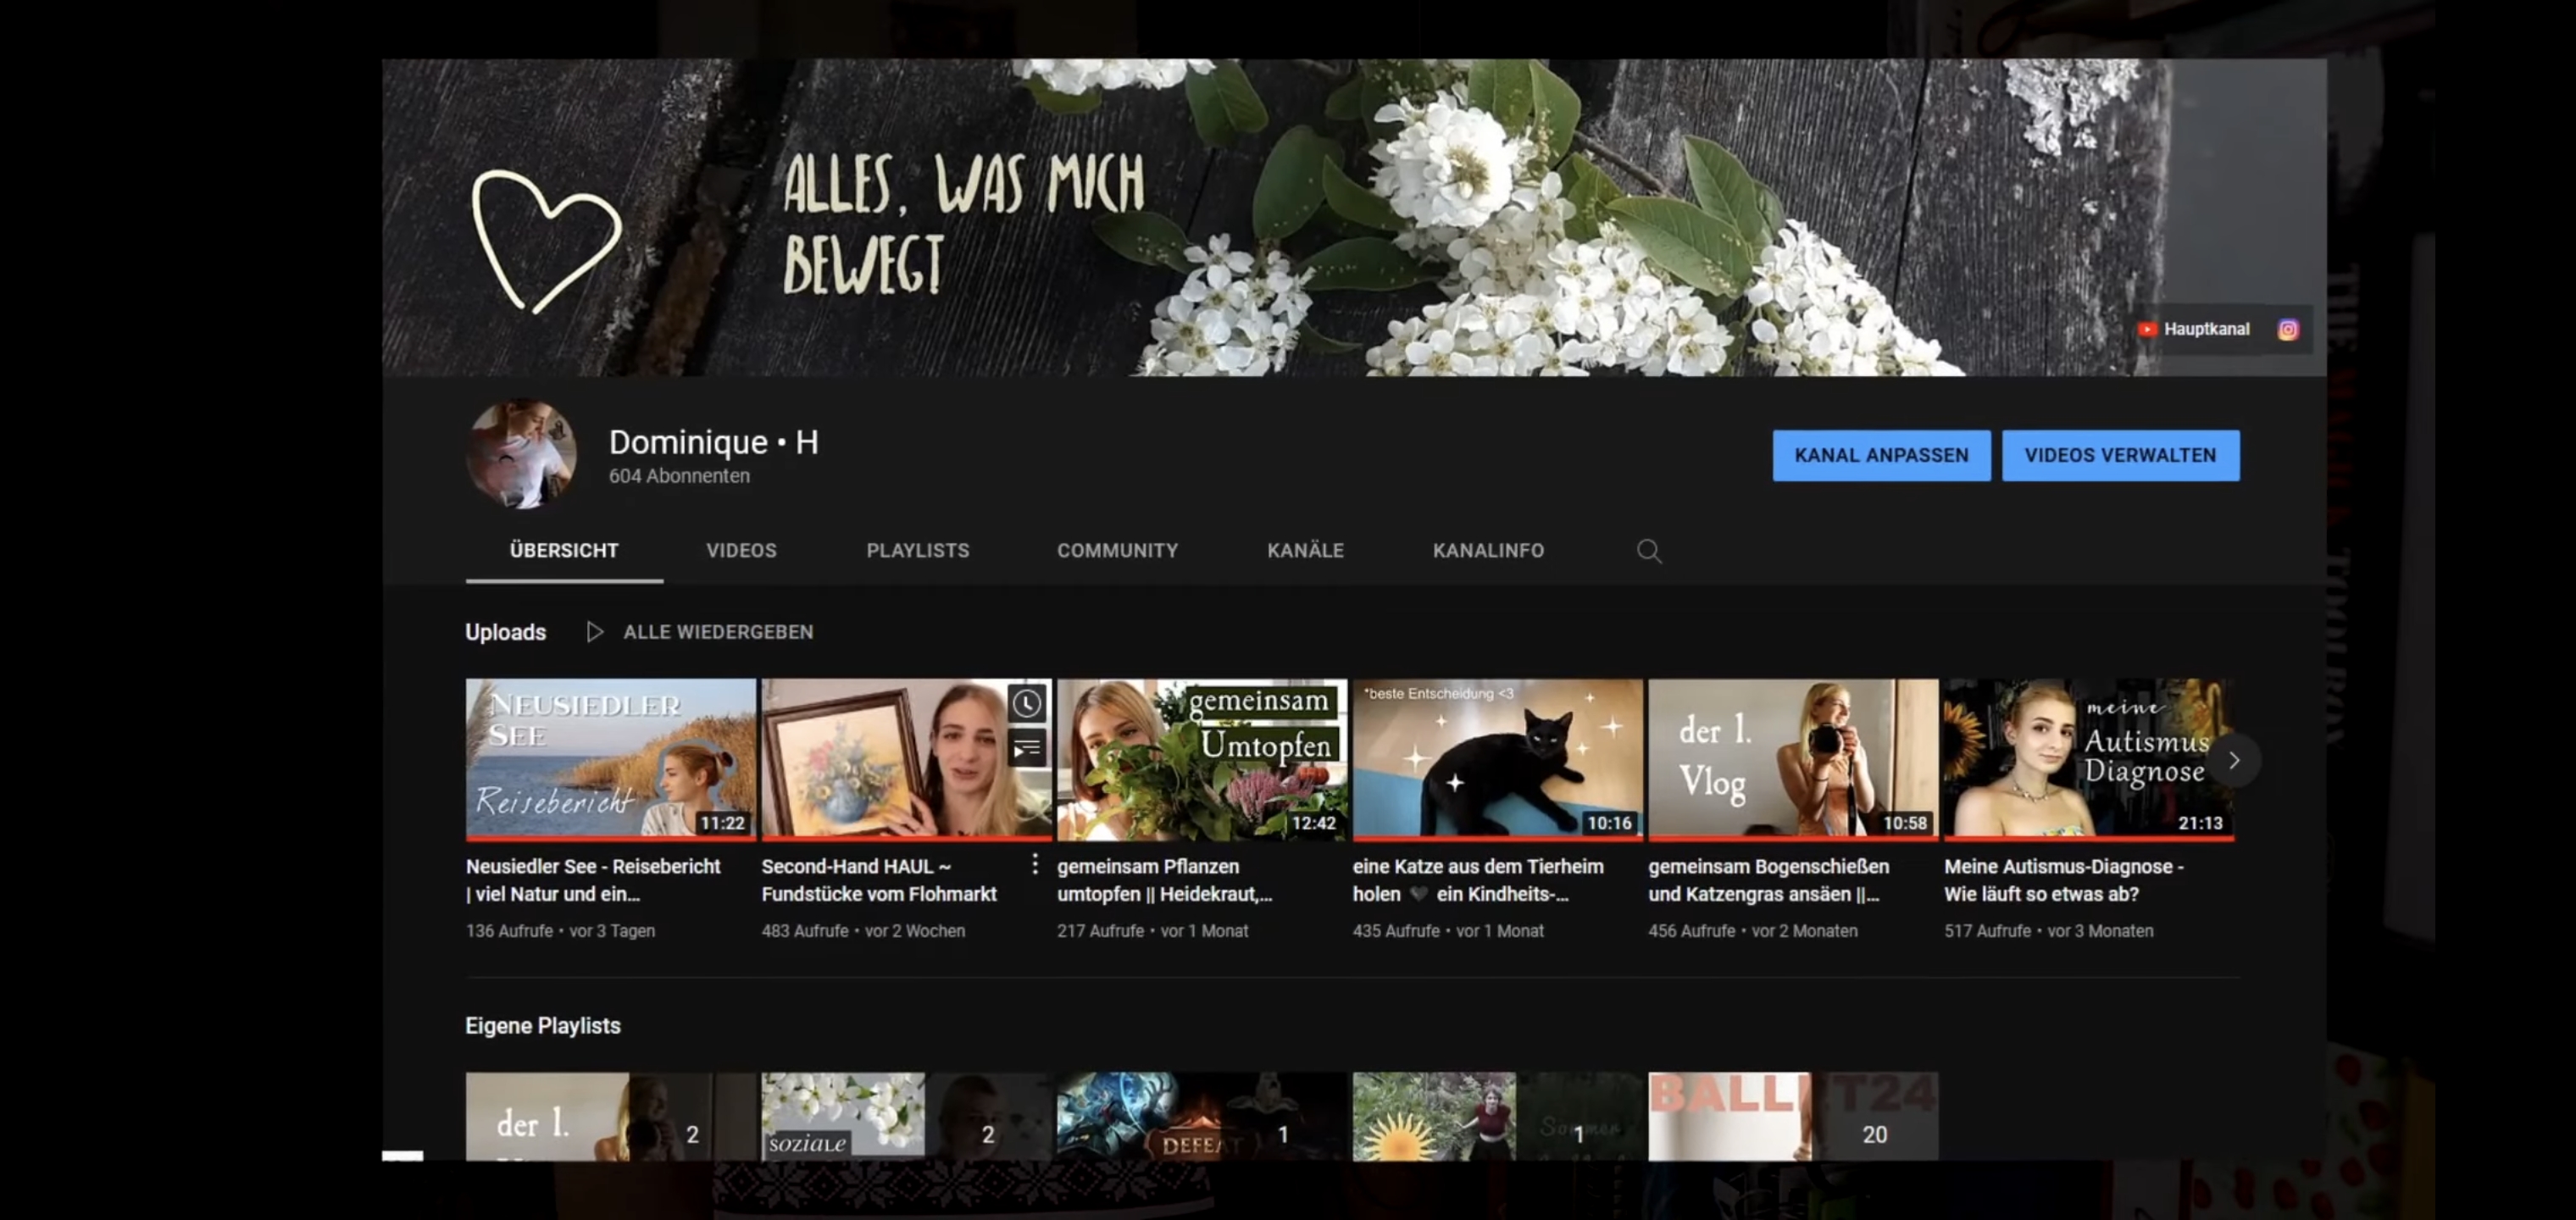
Task: Select the Kanäle tab
Action: pyautogui.click(x=1305, y=551)
